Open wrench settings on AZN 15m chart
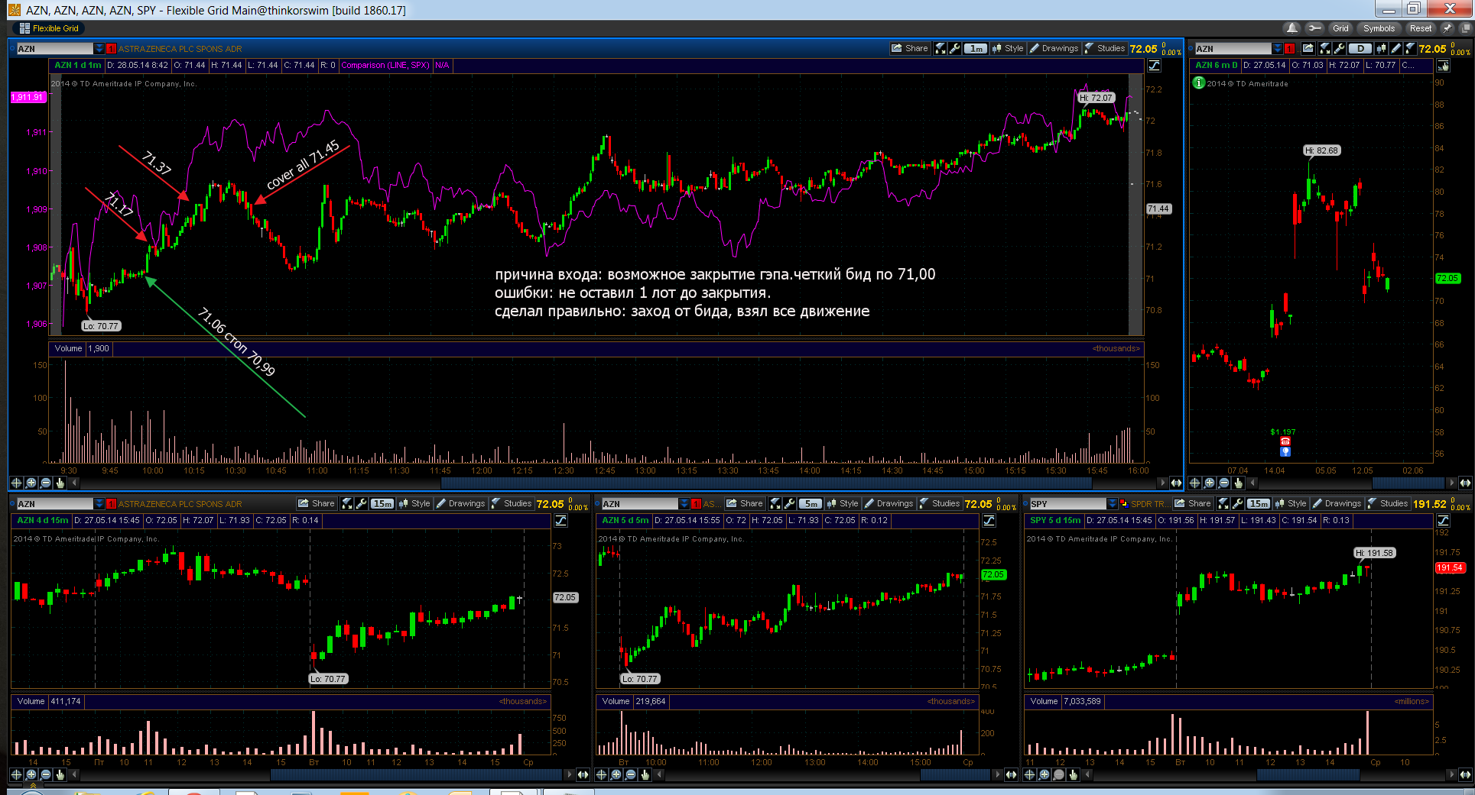The width and height of the screenshot is (1475, 795). (x=361, y=503)
